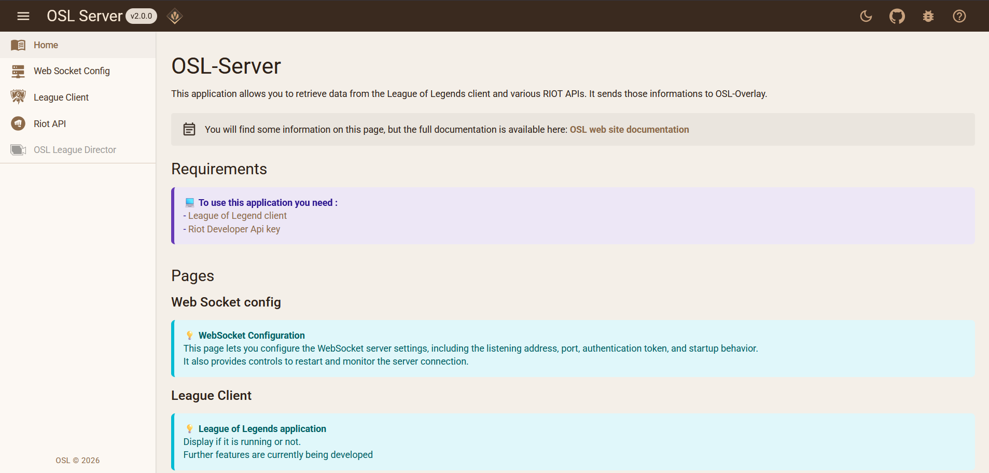Toggle dark mode with moon icon
The width and height of the screenshot is (989, 473).
tap(866, 16)
